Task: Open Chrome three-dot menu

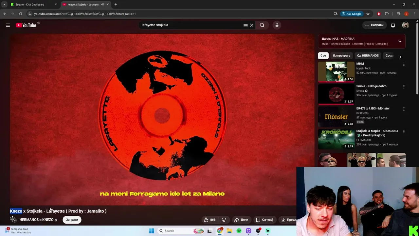Action: (414, 14)
